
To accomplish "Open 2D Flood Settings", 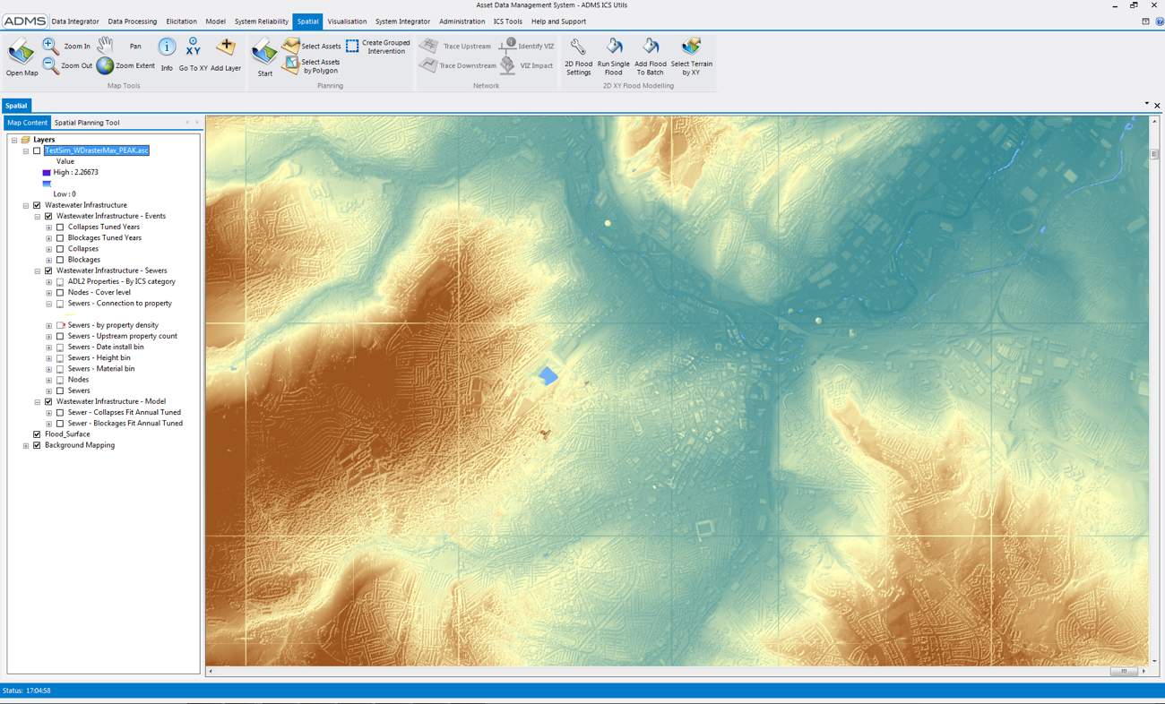I will coord(578,56).
